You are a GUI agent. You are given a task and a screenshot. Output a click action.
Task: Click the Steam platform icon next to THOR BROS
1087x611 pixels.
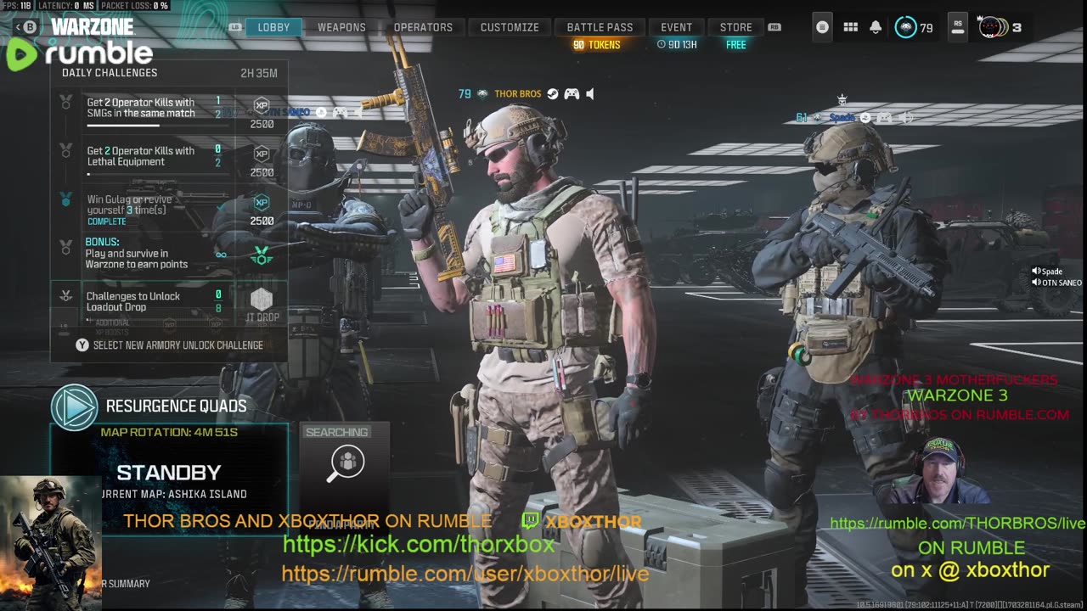point(553,94)
